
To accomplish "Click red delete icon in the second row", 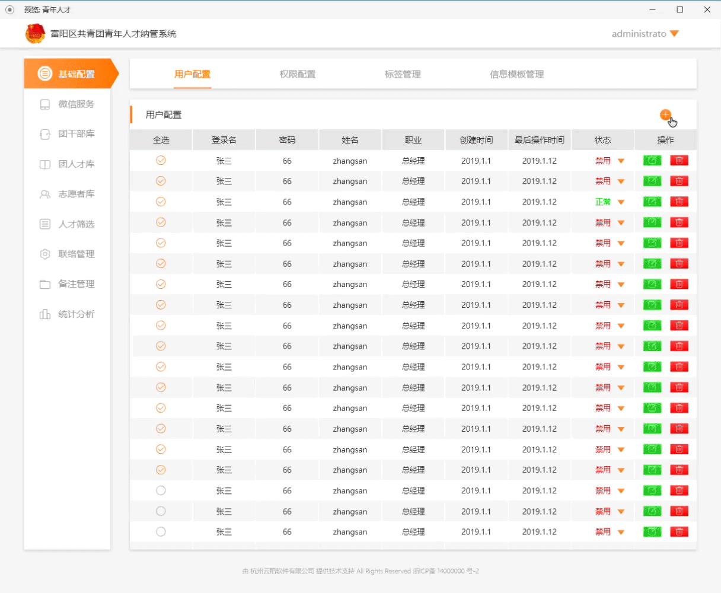I will tap(679, 181).
